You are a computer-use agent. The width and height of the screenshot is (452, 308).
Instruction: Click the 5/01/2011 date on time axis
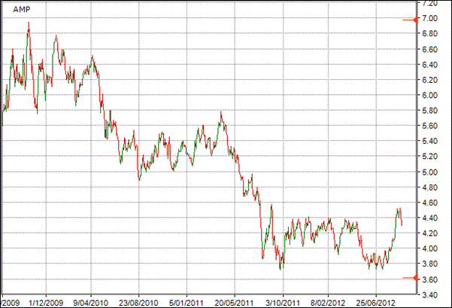187,300
